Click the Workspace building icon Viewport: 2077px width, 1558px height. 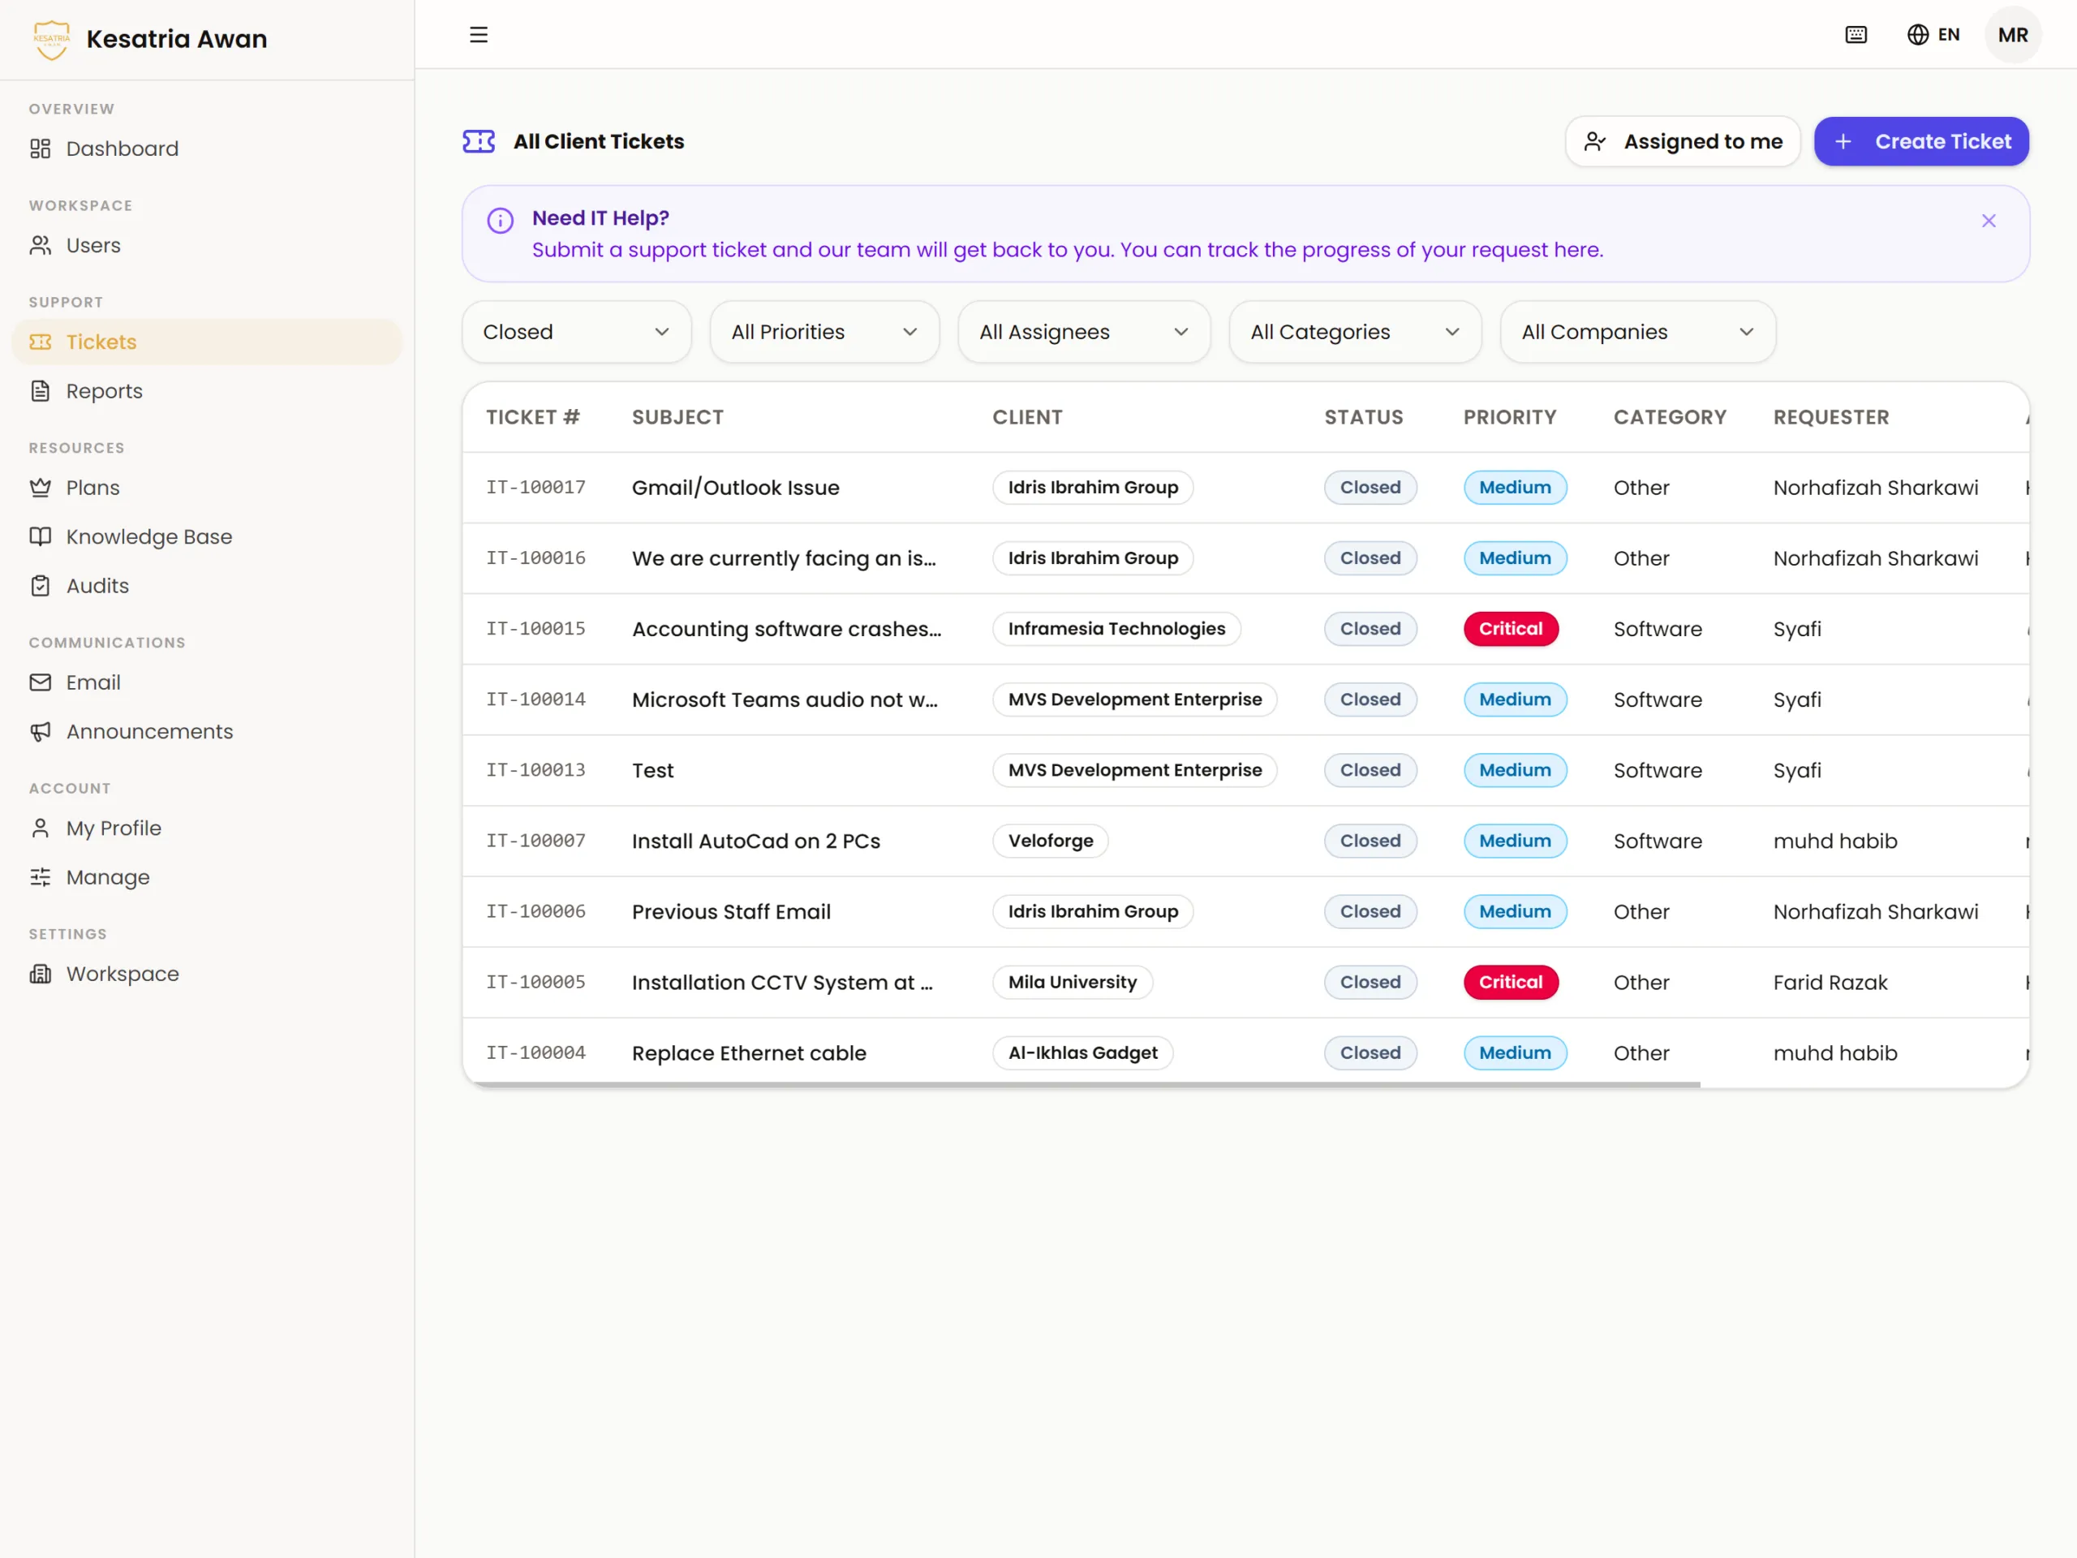(41, 974)
